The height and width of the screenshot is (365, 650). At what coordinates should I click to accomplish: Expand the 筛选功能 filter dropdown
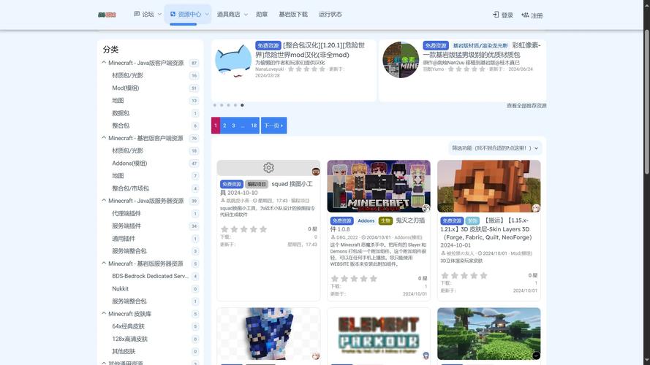(x=495, y=147)
